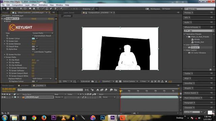The height and width of the screenshot is (121, 216).
Task: Collapse the Screen Matte property group
Action: pyautogui.click(x=5, y=57)
